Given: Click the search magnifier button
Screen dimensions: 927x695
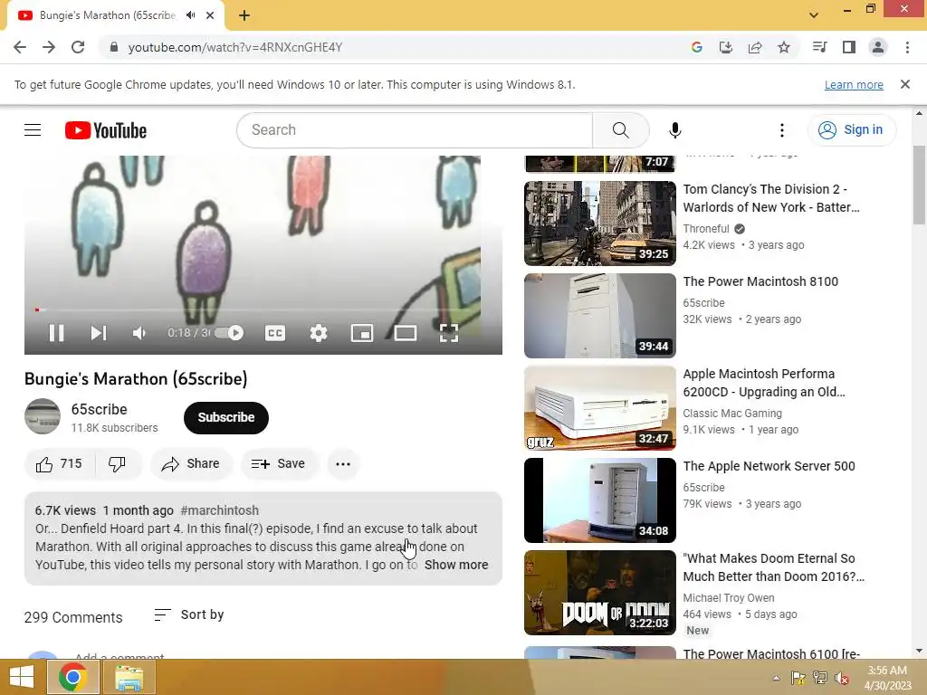Looking at the screenshot, I should point(621,130).
